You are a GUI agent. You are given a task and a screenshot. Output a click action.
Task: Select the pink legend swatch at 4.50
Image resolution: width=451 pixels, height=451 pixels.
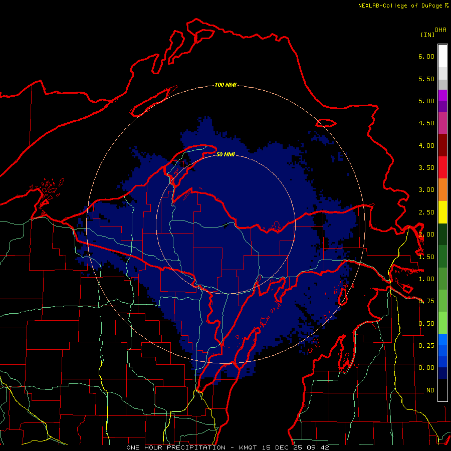(x=442, y=123)
